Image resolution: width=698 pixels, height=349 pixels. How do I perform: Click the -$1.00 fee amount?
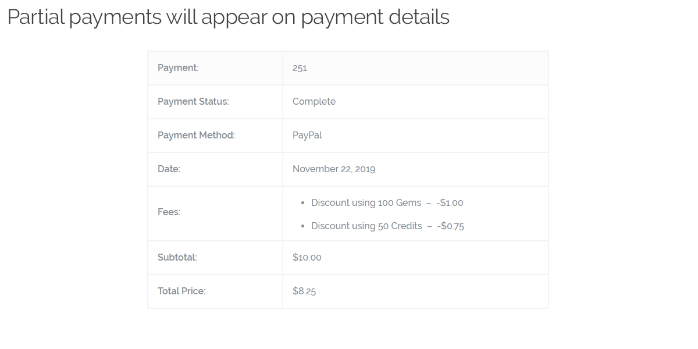point(450,203)
